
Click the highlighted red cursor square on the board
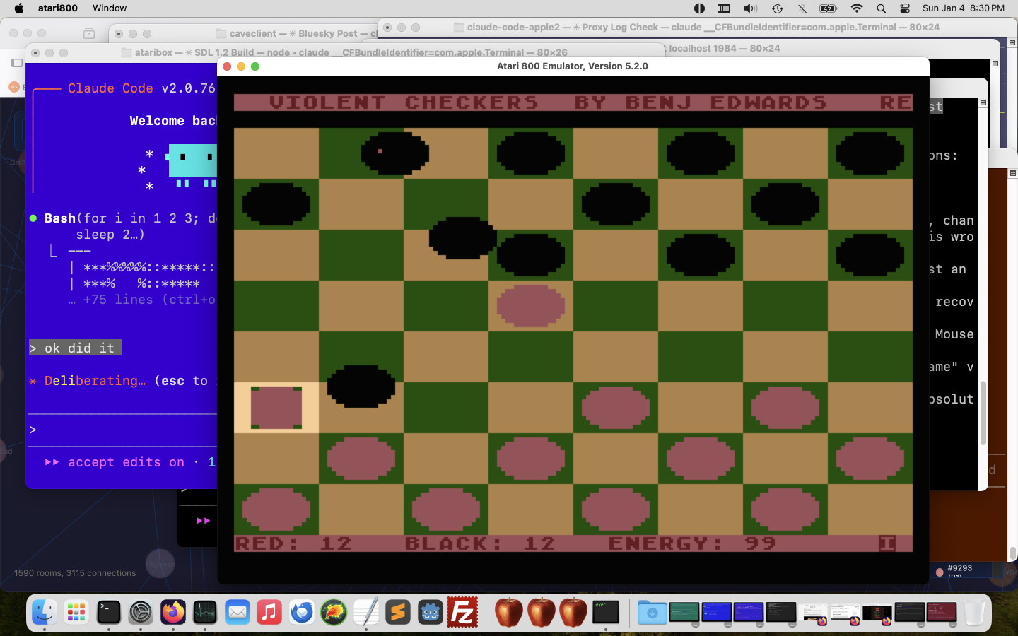pos(276,408)
